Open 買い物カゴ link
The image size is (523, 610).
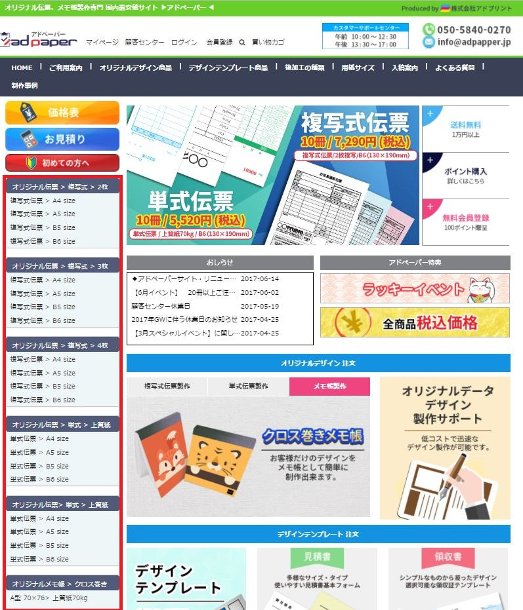click(268, 42)
